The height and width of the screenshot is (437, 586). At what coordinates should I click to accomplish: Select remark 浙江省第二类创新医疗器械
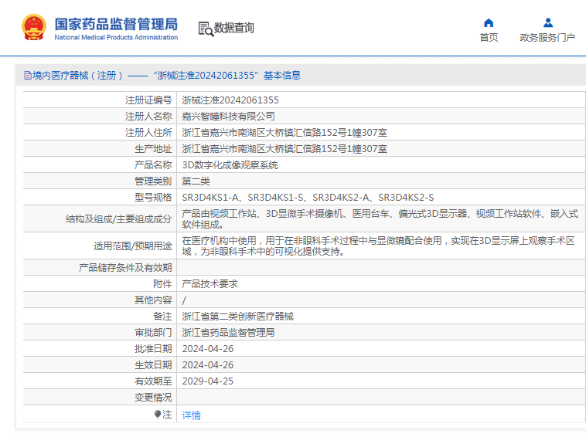(237, 317)
